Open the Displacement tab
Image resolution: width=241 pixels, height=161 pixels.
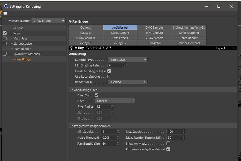tap(120, 33)
